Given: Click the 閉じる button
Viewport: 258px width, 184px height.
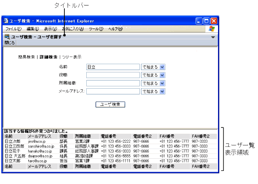Looking at the screenshot, I should click(x=10, y=43).
